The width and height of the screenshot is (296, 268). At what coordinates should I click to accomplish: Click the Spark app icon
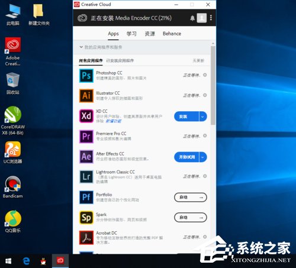(86, 217)
